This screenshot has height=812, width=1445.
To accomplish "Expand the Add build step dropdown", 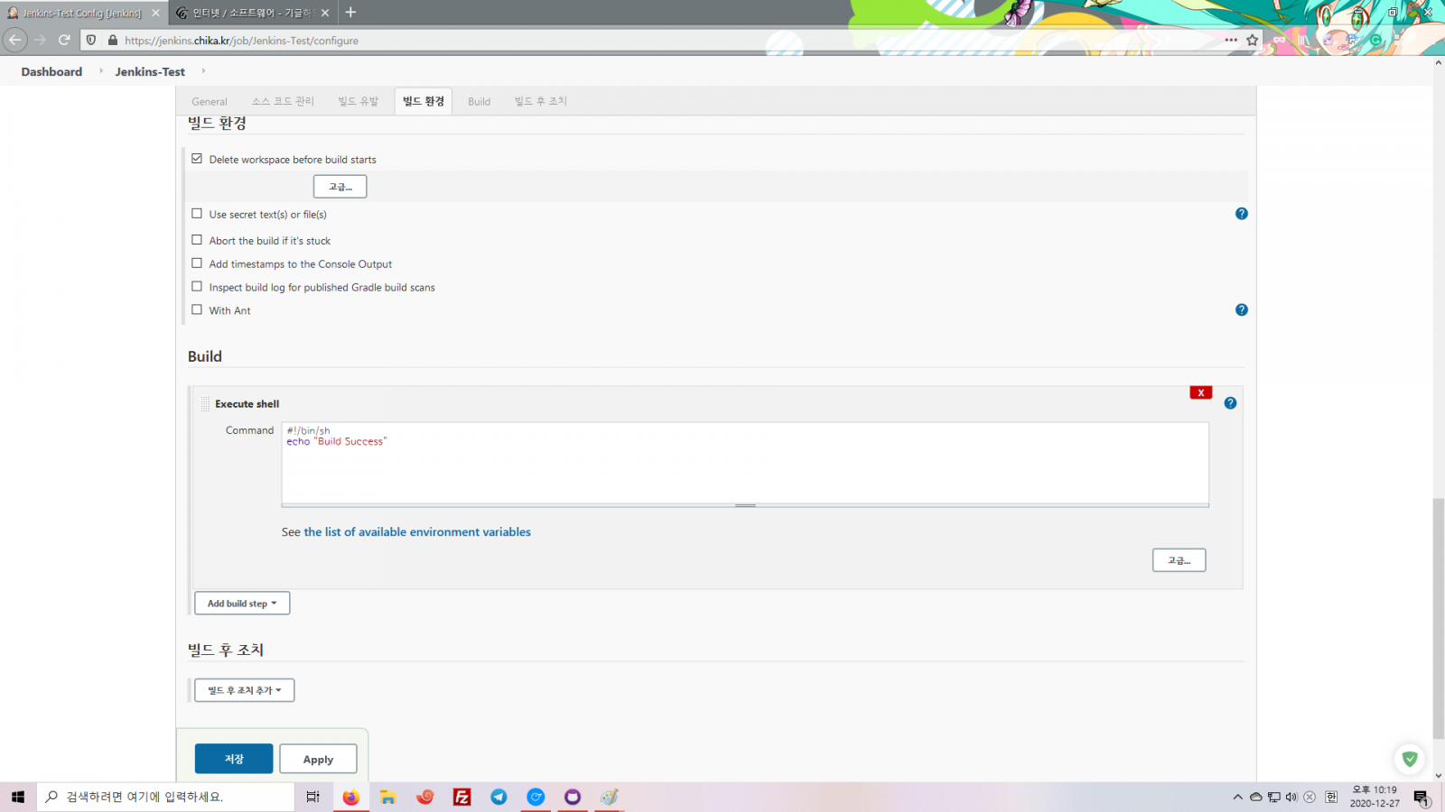I will pos(242,604).
